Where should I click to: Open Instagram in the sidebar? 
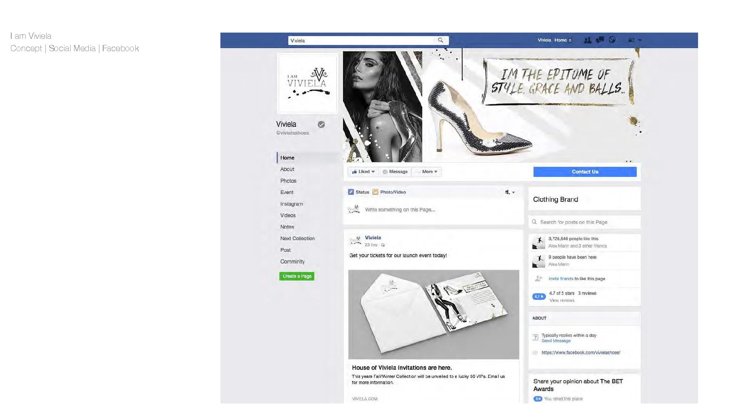(x=291, y=204)
